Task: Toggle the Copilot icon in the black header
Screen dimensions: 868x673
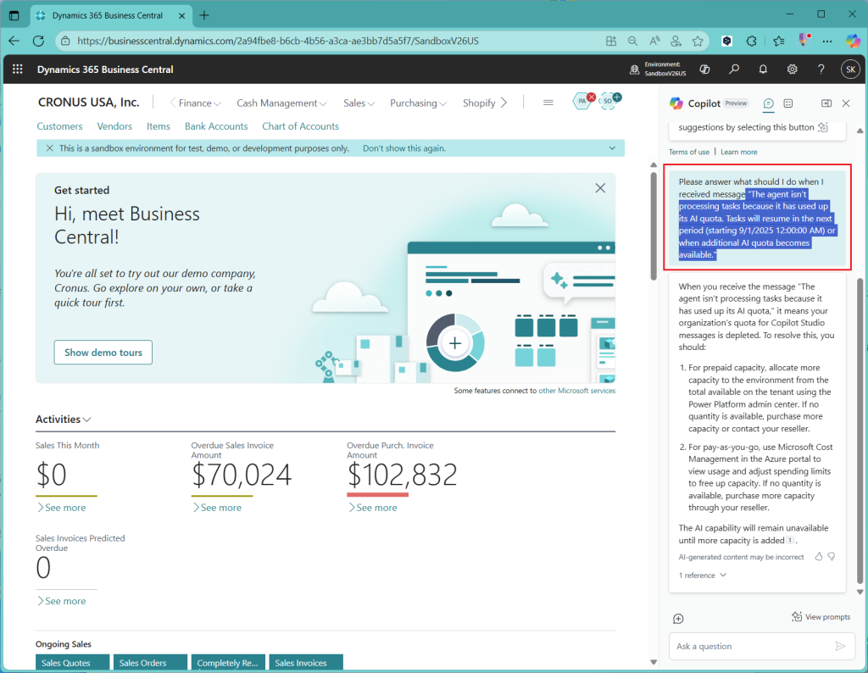Action: (704, 70)
